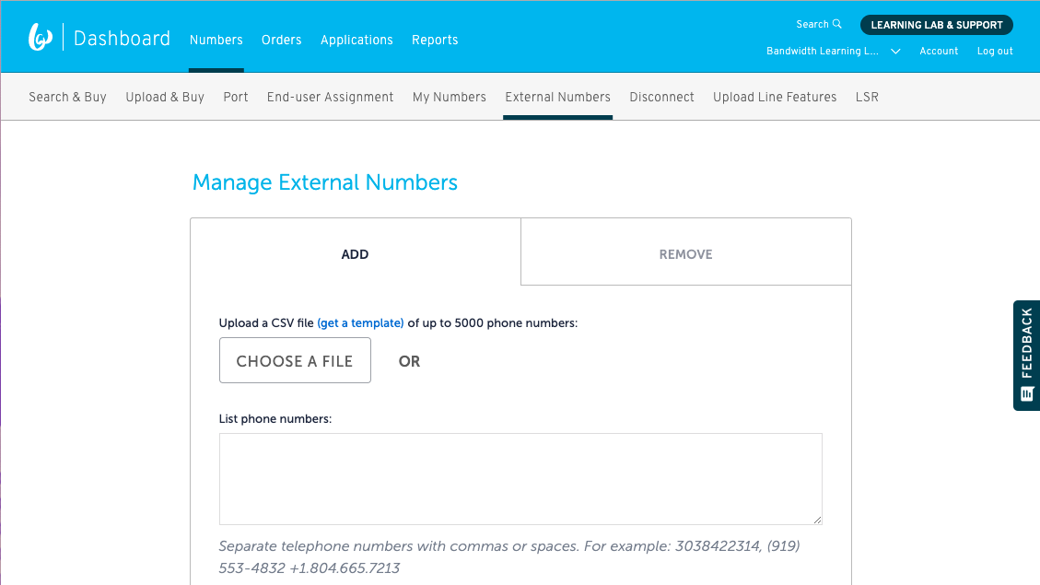The height and width of the screenshot is (585, 1040).
Task: Click the Dashboard title link
Action: coord(122,39)
